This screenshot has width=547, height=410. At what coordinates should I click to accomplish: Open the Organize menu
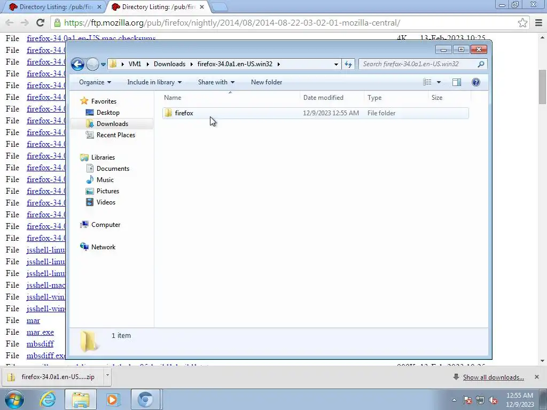pyautogui.click(x=95, y=82)
